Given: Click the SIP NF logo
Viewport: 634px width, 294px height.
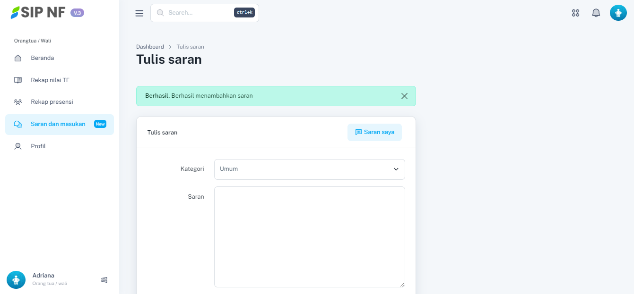Looking at the screenshot, I should click(x=39, y=13).
